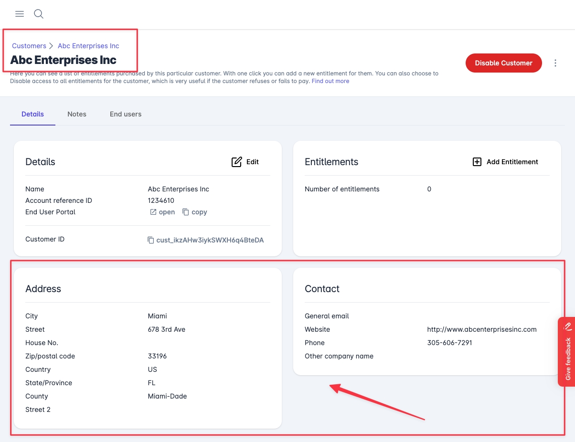Click the cust_ikzAHw3iykSWXH6q4BteDA ID text

pyautogui.click(x=210, y=240)
